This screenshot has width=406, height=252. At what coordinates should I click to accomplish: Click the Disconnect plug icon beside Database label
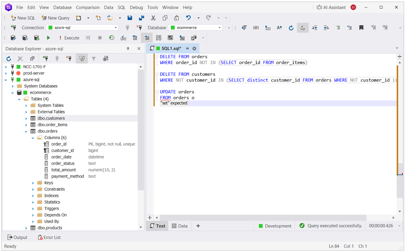[x=139, y=28]
